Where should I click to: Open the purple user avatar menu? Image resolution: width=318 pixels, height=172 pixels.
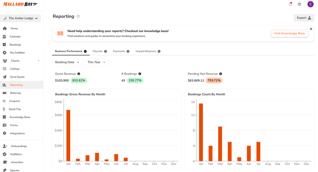[310, 4]
